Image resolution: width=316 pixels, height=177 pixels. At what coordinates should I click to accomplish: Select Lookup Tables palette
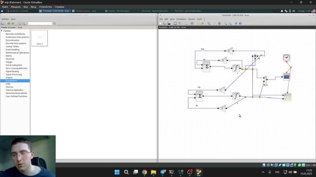pos(12,47)
